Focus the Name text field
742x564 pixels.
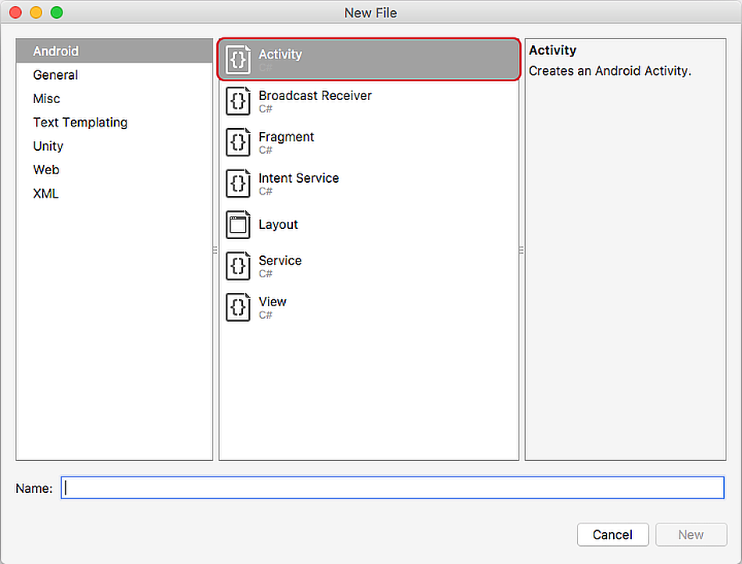pyautogui.click(x=392, y=488)
